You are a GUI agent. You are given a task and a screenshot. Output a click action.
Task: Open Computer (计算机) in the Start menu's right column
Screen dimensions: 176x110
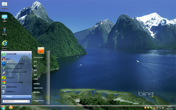point(36,79)
